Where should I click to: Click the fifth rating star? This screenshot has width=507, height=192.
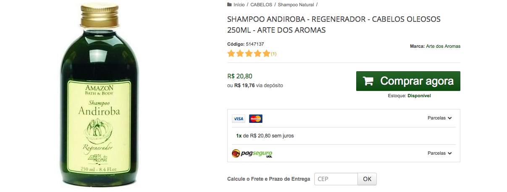pos(266,54)
